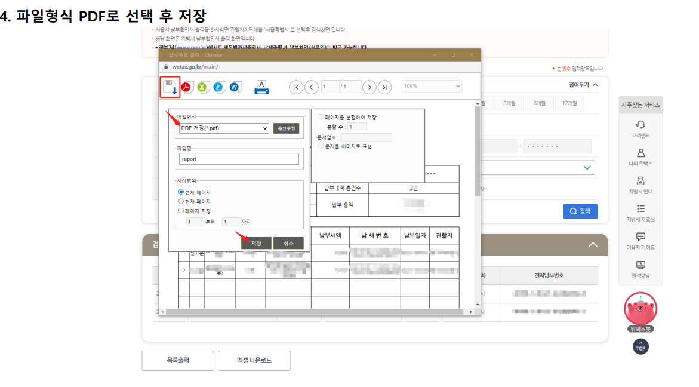Click the 저장 save button
Screen dimensions: 699x387
click(256, 243)
